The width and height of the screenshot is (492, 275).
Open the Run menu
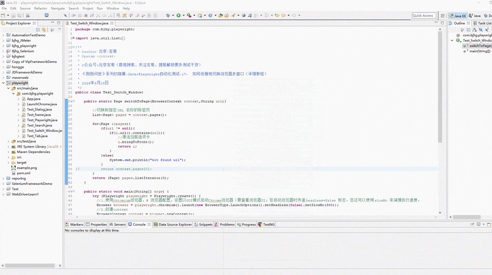tap(100, 8)
